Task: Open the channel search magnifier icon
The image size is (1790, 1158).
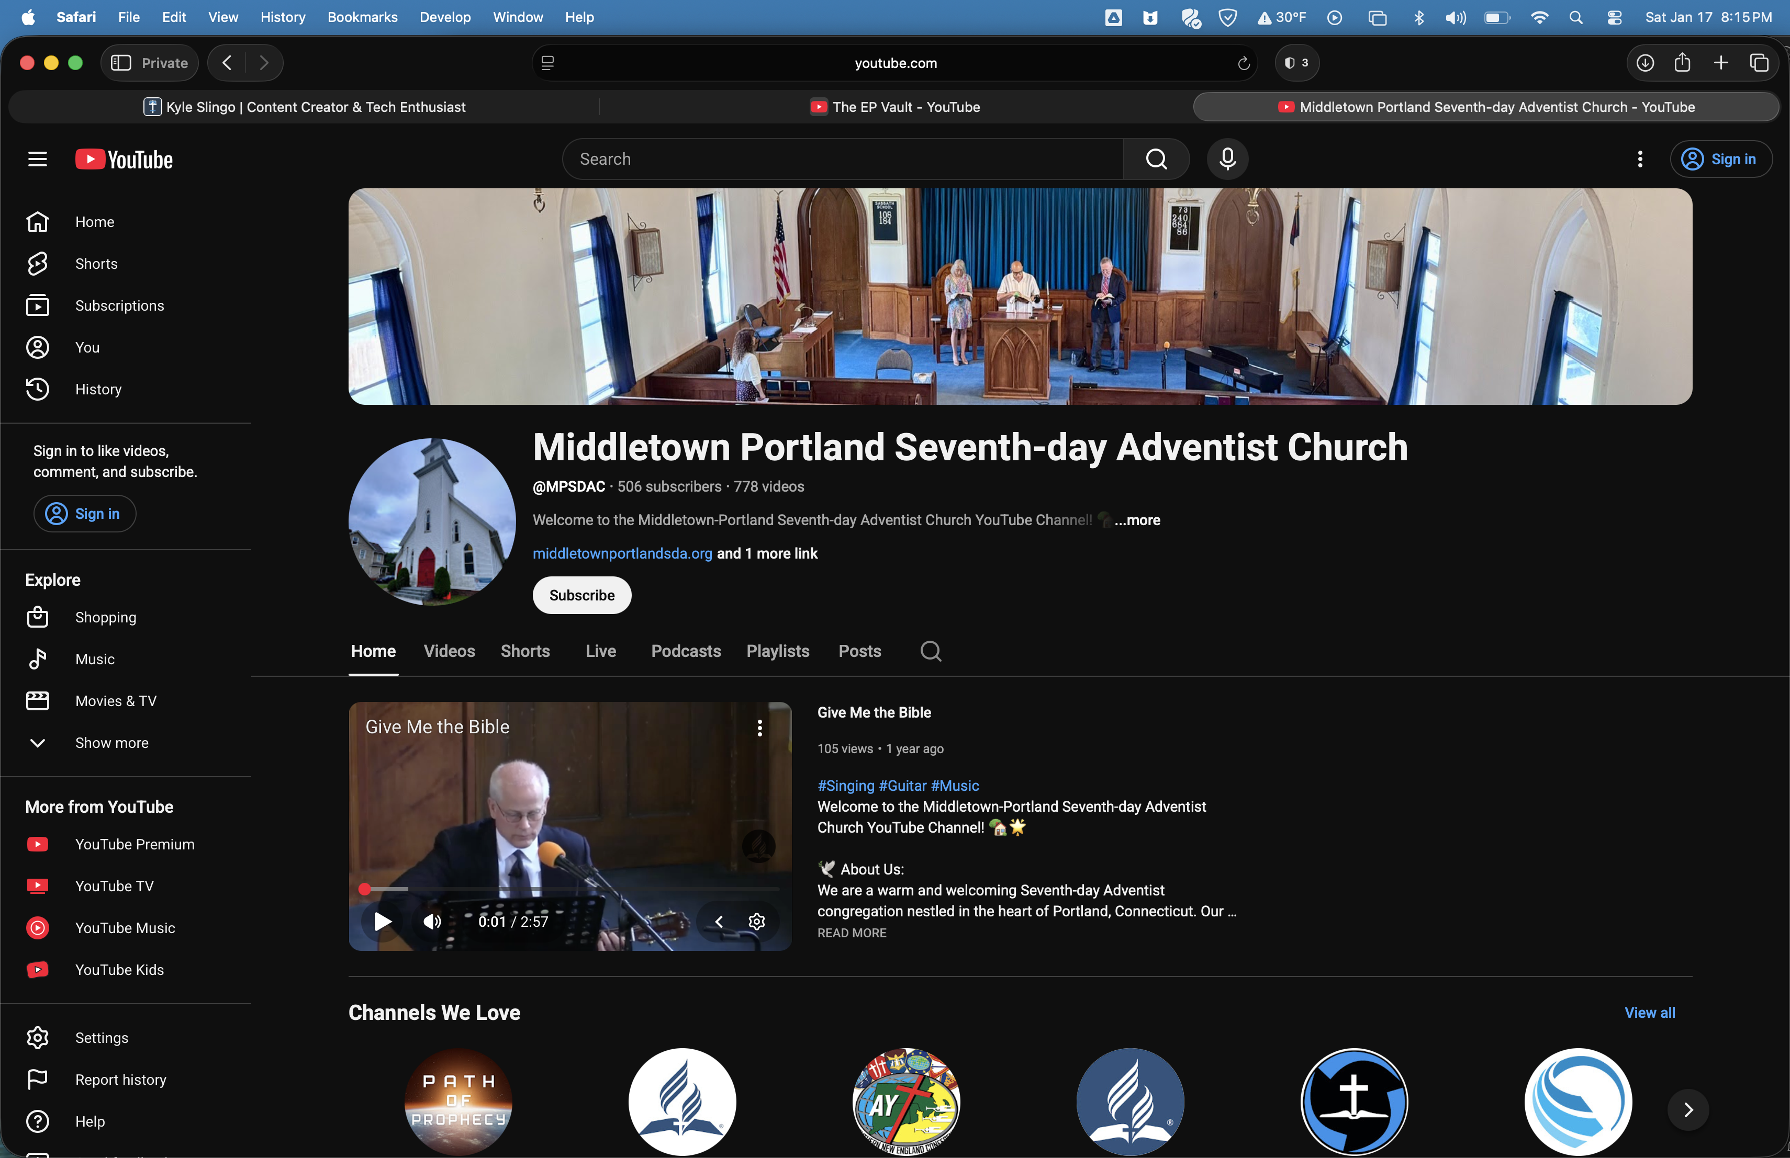Action: click(x=931, y=651)
